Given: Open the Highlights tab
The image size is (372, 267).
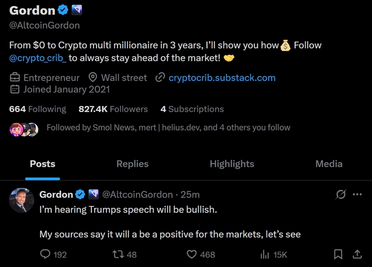Looking at the screenshot, I should coord(232,164).
